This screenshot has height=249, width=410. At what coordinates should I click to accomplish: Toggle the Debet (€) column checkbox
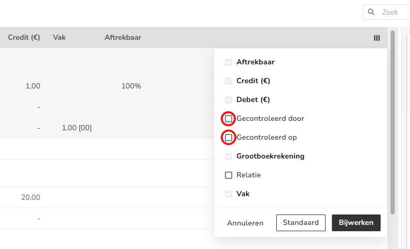click(229, 100)
